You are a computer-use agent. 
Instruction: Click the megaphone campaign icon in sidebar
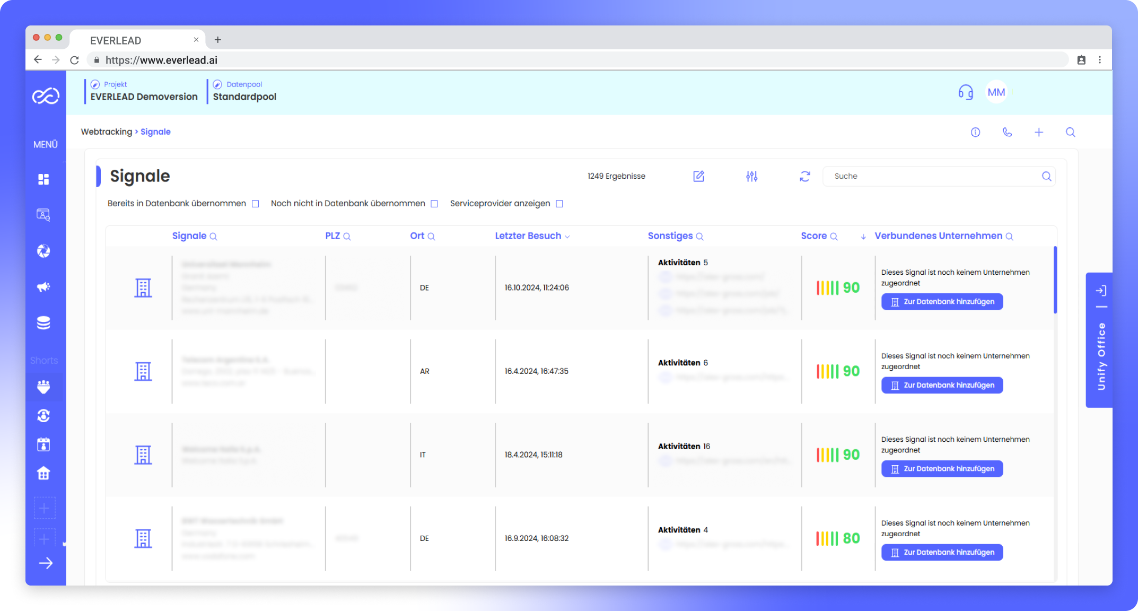[43, 287]
